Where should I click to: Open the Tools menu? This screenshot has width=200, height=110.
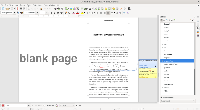click(46, 5)
